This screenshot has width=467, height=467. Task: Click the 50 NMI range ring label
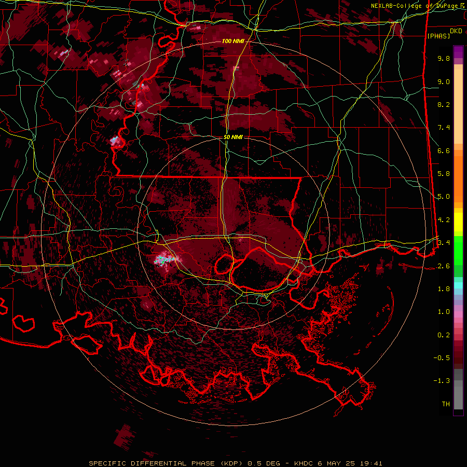click(233, 137)
